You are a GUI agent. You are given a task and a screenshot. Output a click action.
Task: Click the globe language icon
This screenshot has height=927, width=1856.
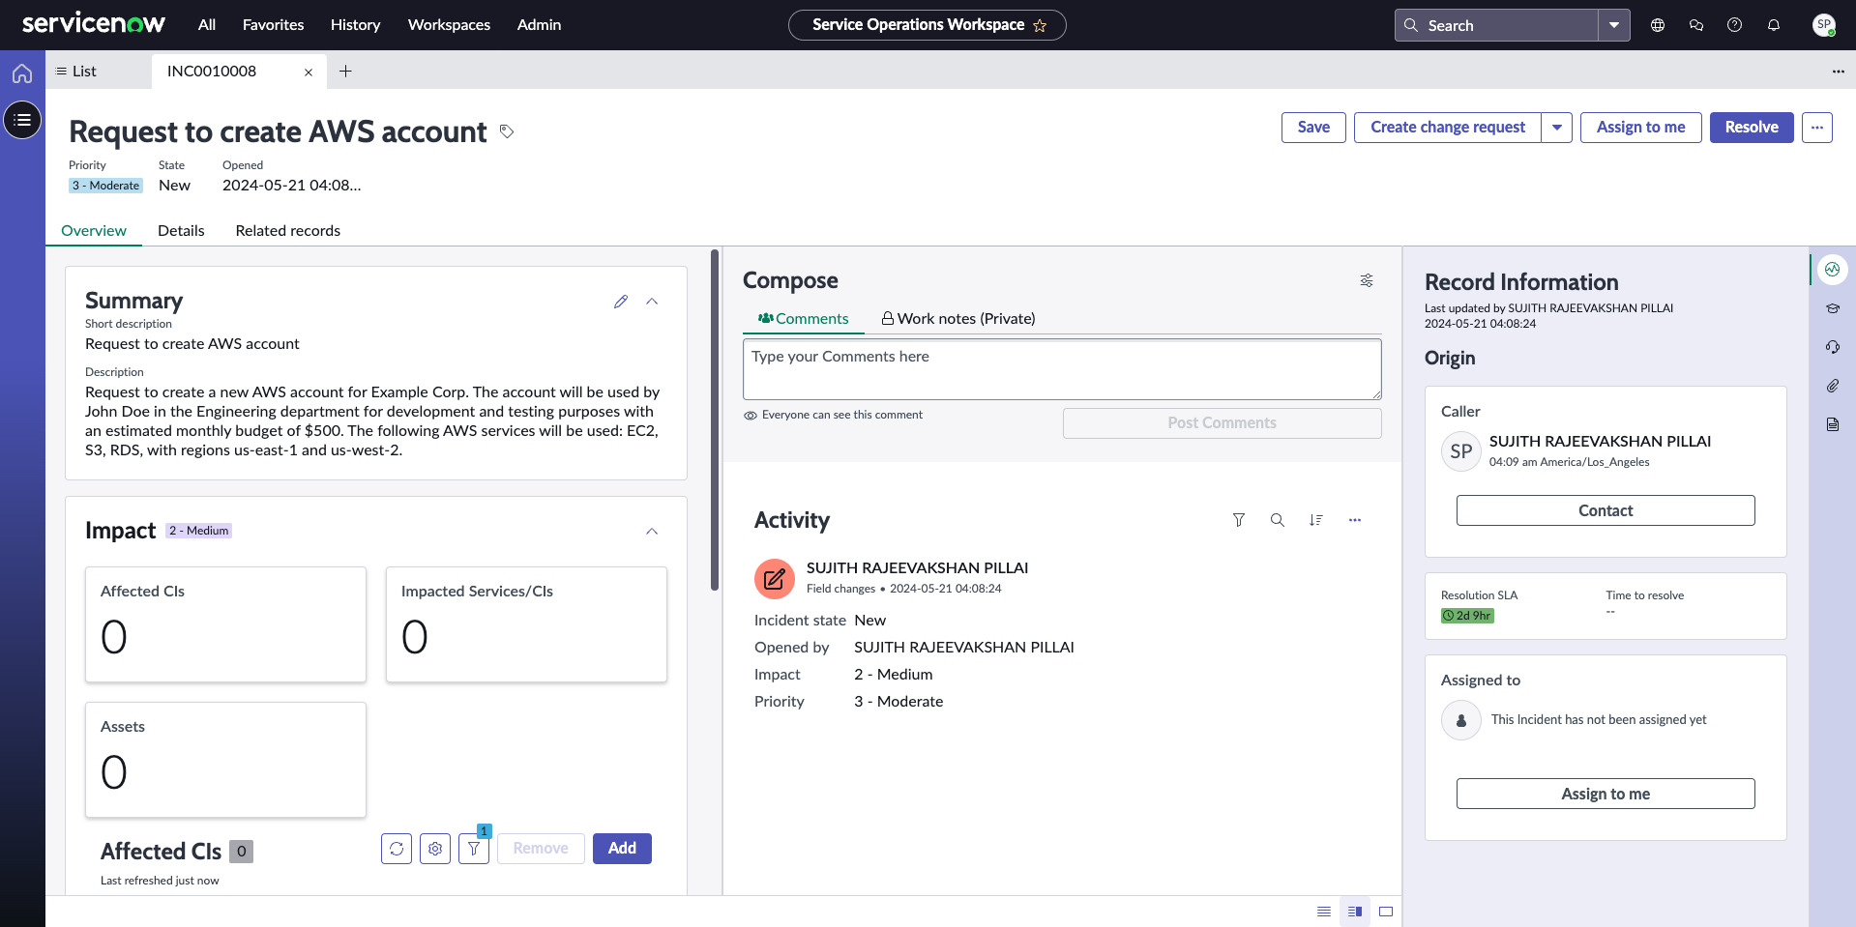click(x=1658, y=25)
